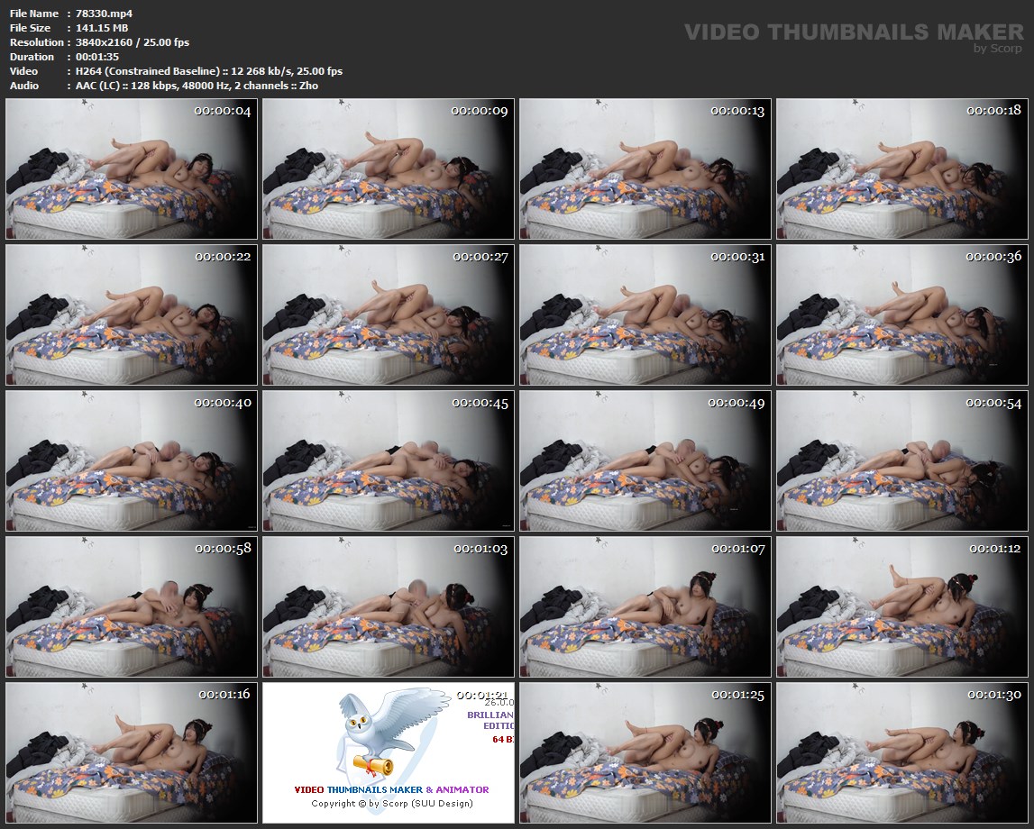This screenshot has width=1034, height=829.
Task: Click the 'Copyright © by Scorp (SUU Design)' text
Action: coord(391,803)
